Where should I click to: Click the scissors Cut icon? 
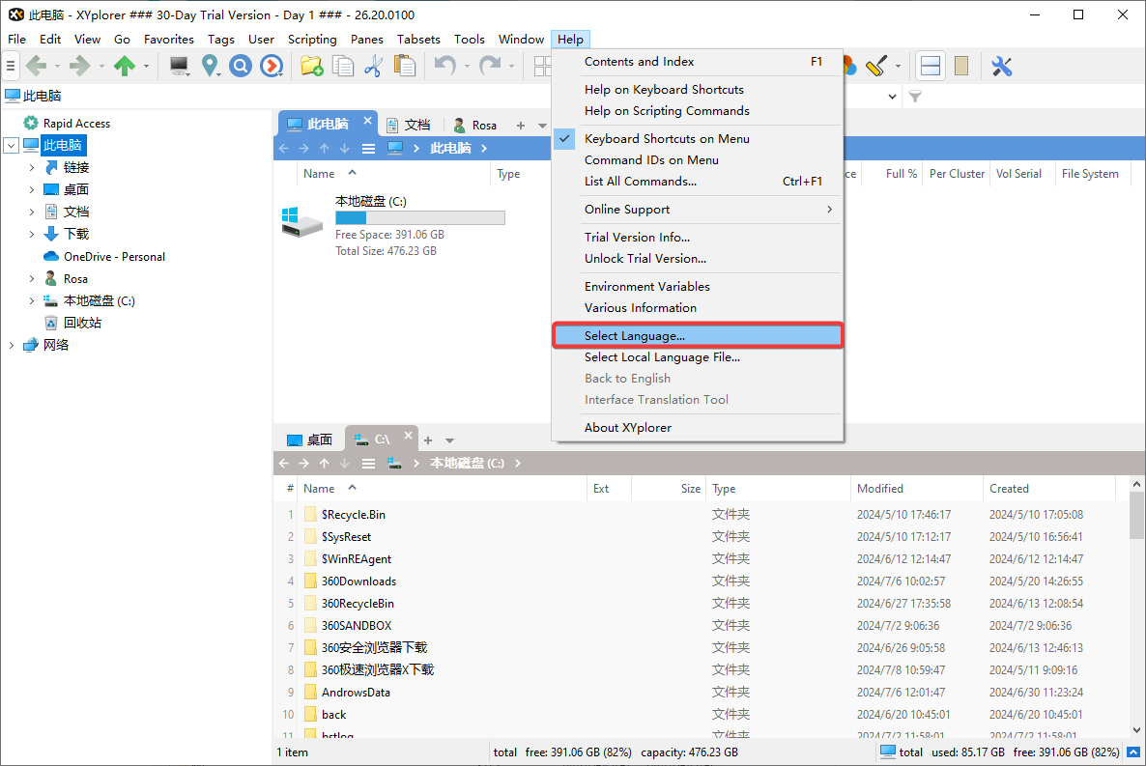click(373, 66)
